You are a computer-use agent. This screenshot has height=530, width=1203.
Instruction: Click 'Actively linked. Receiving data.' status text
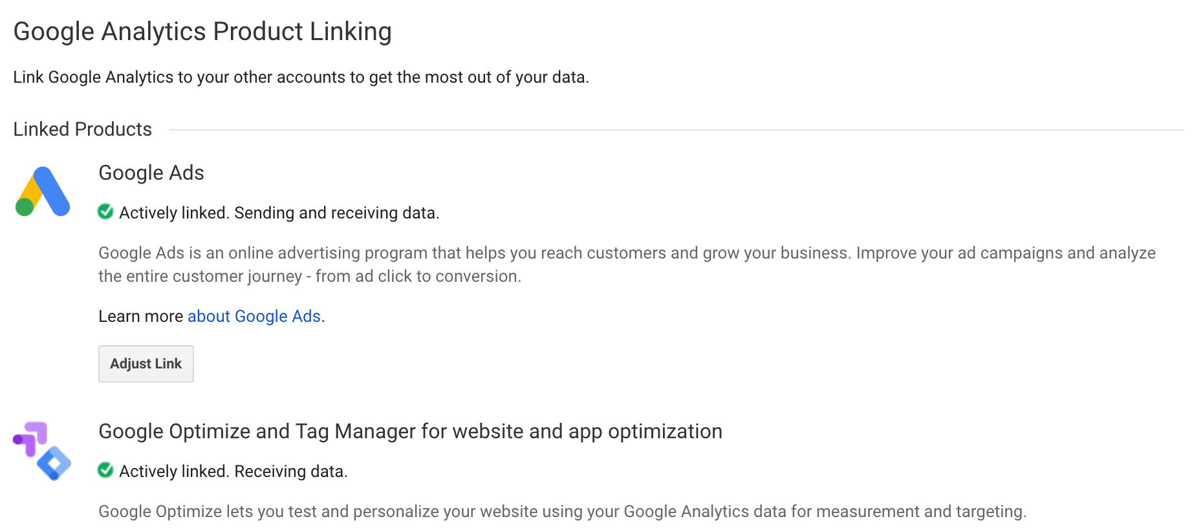233,471
